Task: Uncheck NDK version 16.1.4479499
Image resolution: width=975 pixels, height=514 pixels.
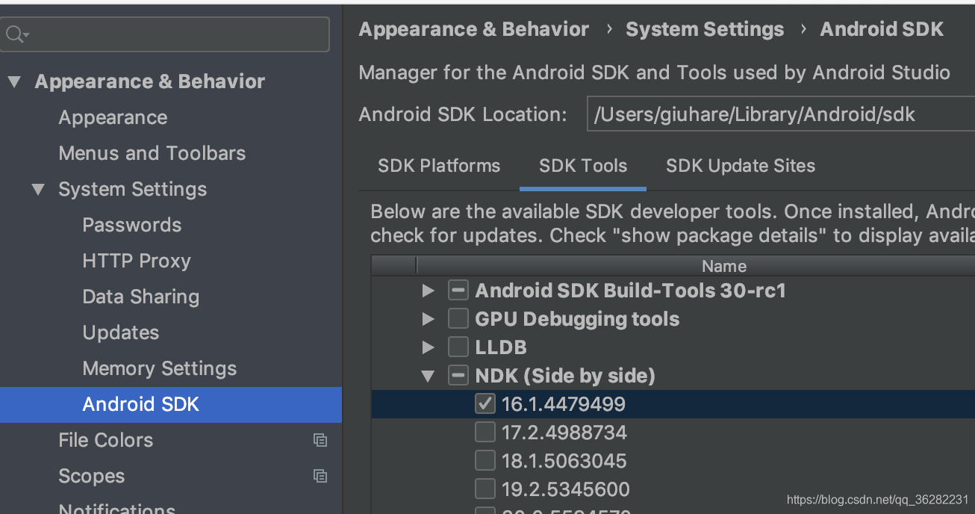Action: (485, 404)
